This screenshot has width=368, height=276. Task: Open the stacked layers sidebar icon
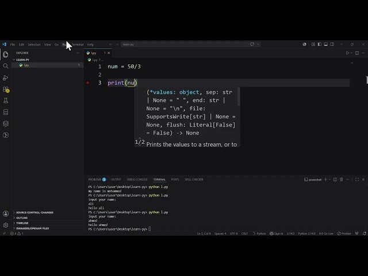click(x=6, y=124)
